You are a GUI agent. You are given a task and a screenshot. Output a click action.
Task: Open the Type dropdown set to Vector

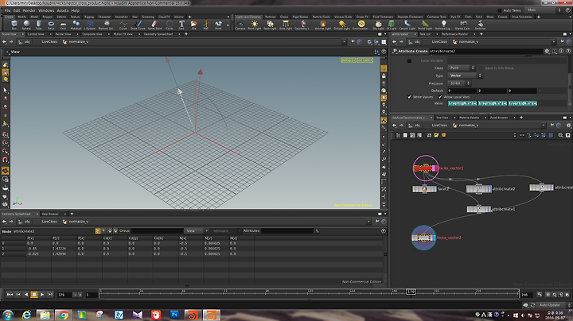tap(465, 75)
